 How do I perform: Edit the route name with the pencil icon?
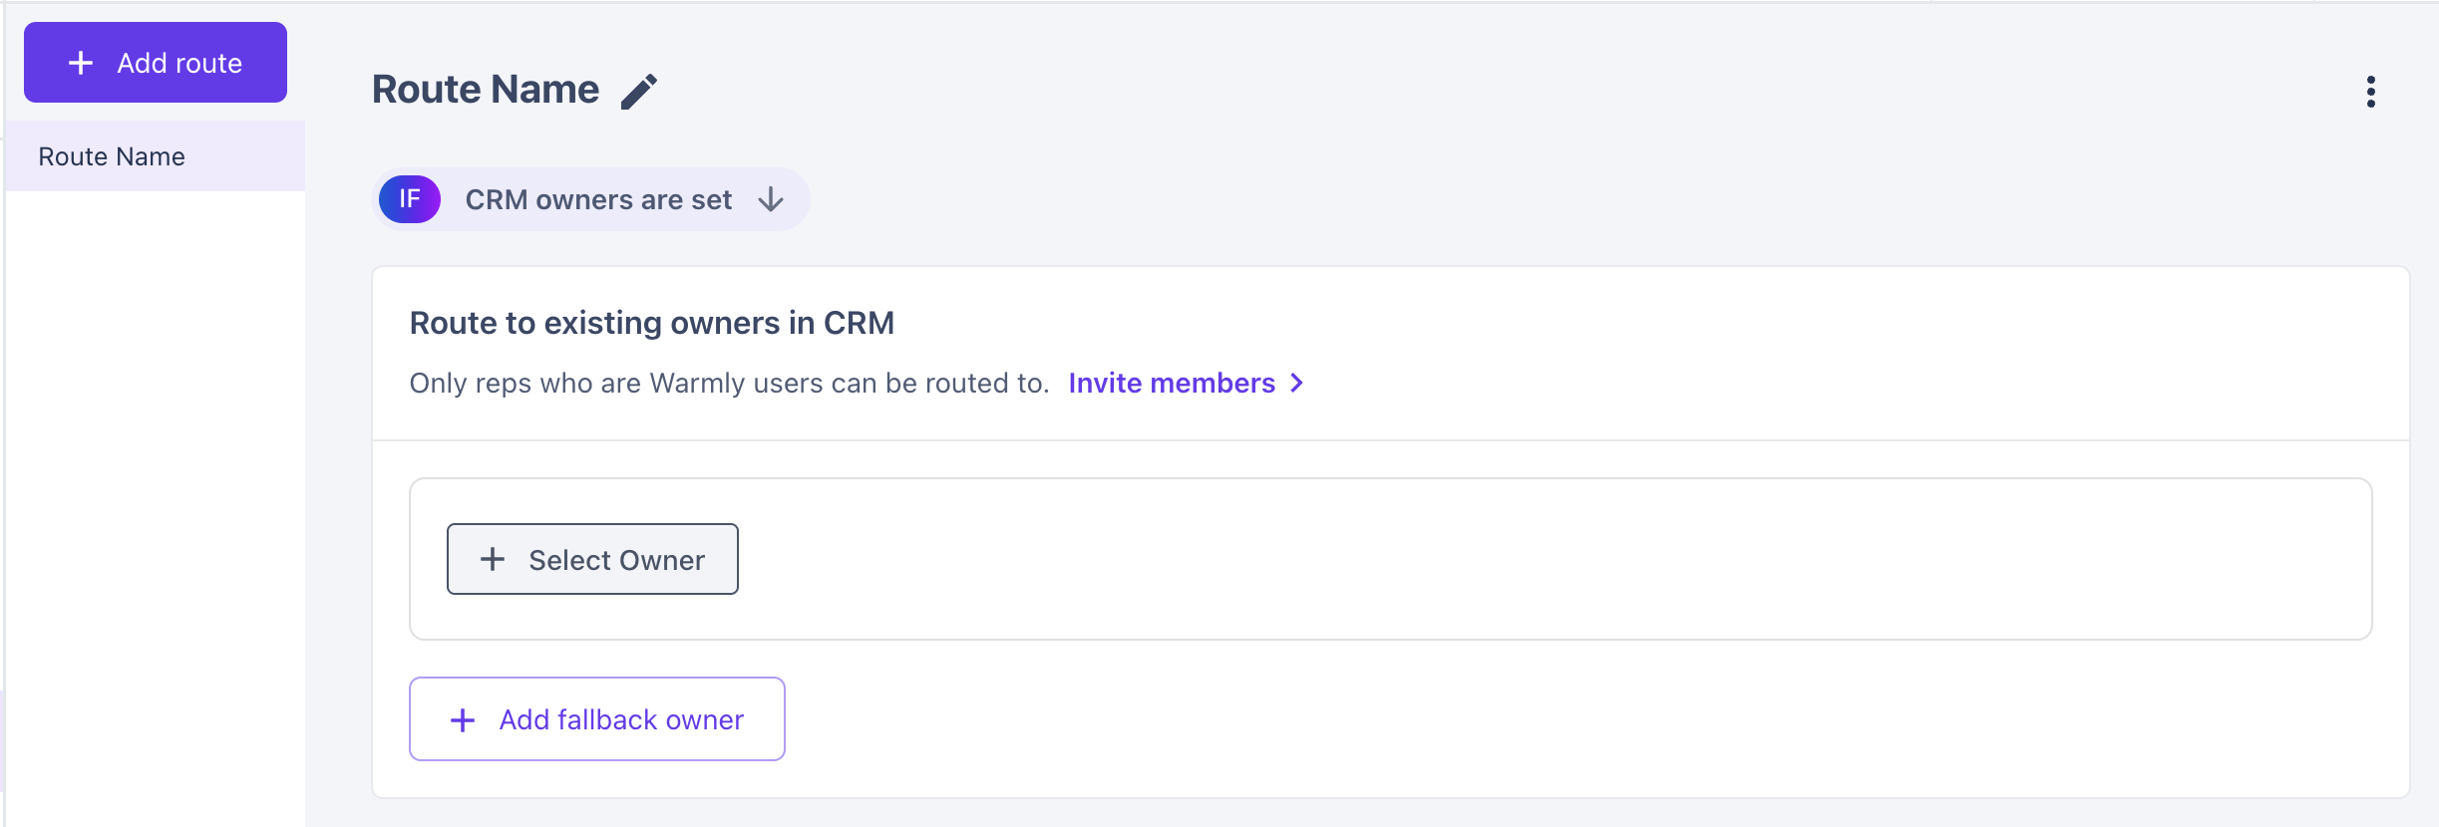639,91
